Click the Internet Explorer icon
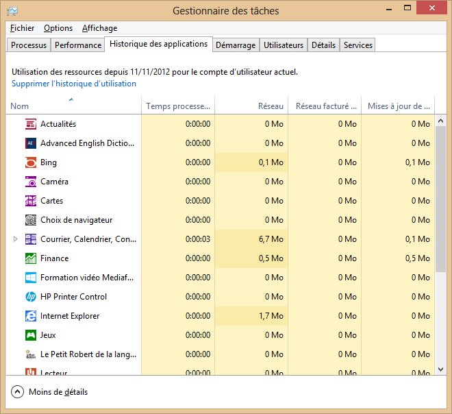 pyautogui.click(x=30, y=316)
